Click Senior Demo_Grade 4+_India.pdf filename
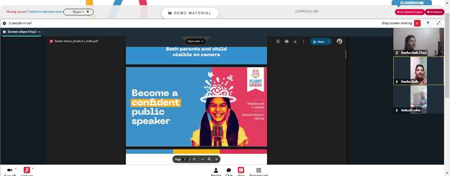Screen dimensions: 450x176 click(x=76, y=41)
